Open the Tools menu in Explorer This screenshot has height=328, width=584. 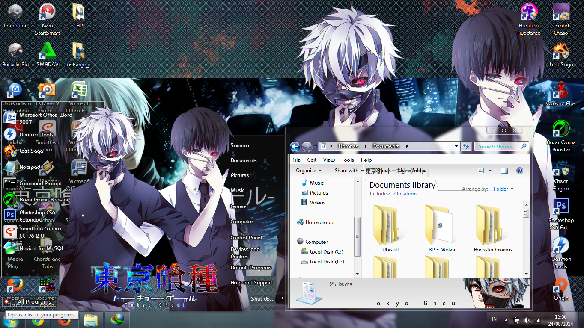(x=348, y=160)
